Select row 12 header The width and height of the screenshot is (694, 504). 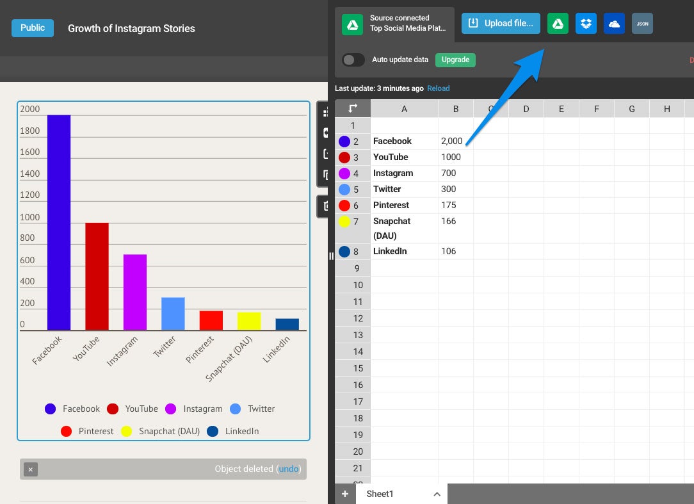coord(353,318)
